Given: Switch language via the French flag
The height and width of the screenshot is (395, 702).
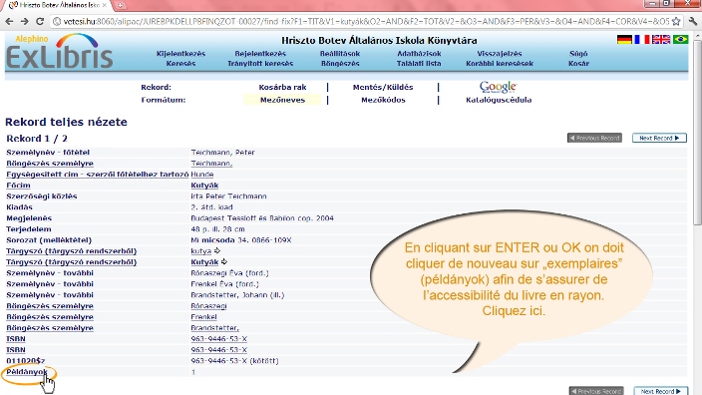Looking at the screenshot, I should pyautogui.click(x=642, y=40).
